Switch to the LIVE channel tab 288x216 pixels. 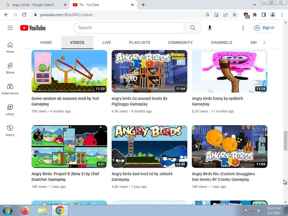pos(107,42)
